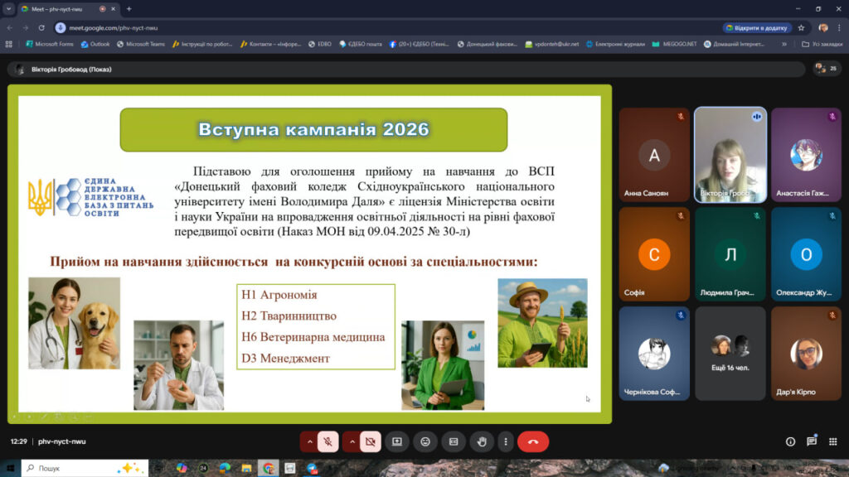Open the emoji reactions button
Image resolution: width=849 pixels, height=477 pixels.
pos(425,441)
